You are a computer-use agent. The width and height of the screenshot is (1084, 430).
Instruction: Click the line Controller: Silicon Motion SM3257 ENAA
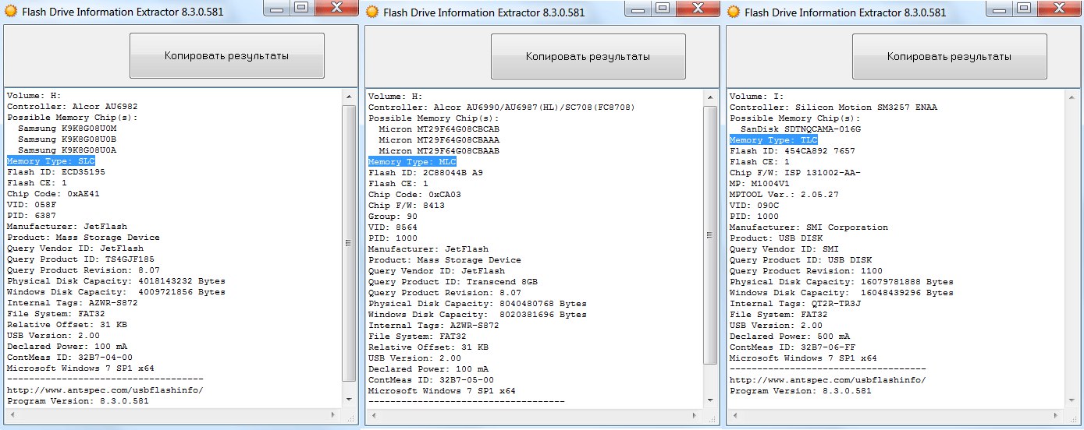tap(833, 106)
